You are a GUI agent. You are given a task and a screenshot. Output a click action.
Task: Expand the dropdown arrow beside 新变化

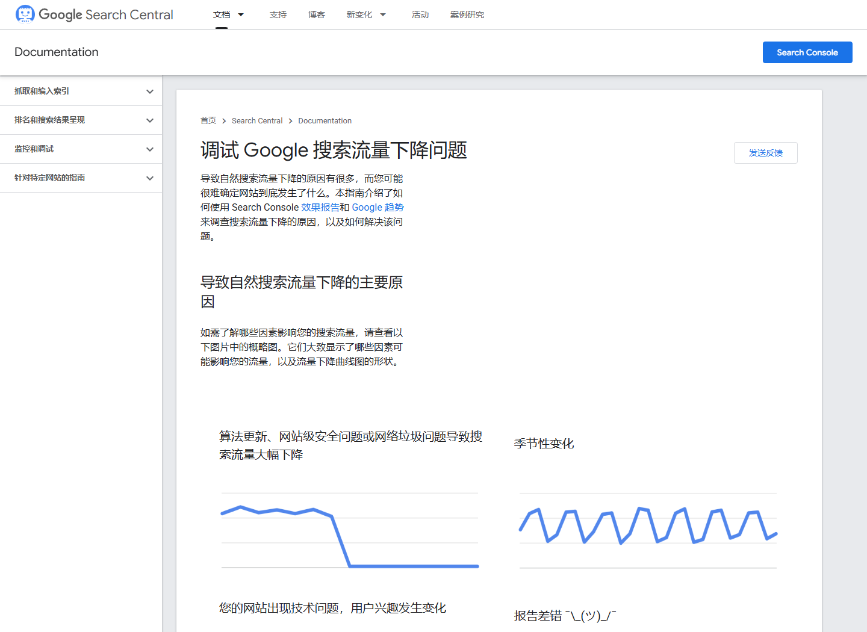click(x=383, y=14)
